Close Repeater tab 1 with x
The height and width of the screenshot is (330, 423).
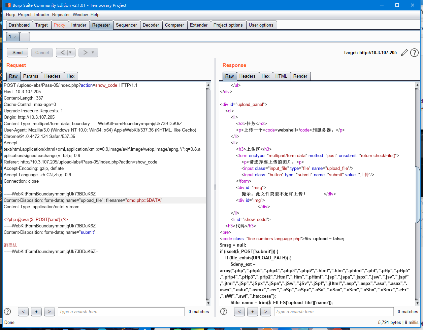point(15,37)
